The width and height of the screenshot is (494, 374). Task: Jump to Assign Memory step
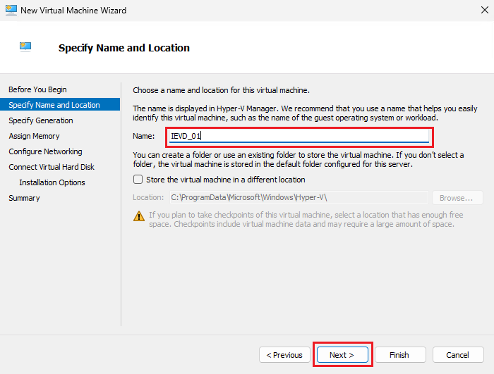point(34,136)
